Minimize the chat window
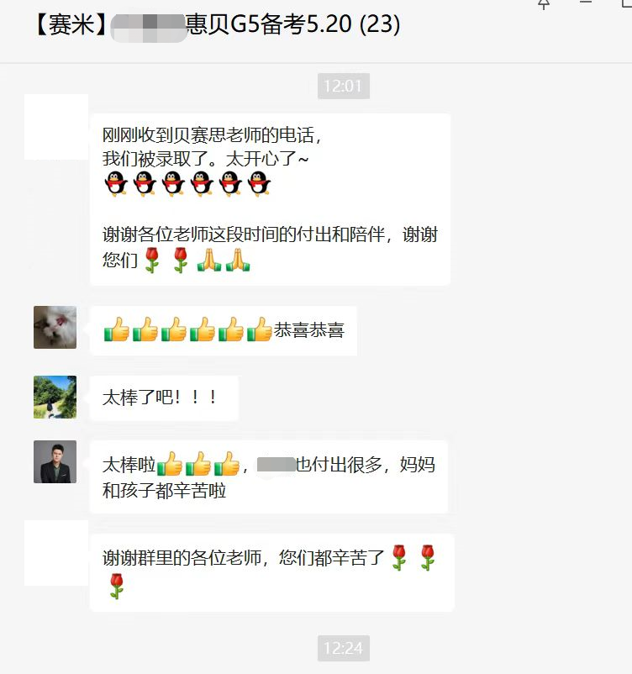The image size is (632, 674). pos(586,3)
